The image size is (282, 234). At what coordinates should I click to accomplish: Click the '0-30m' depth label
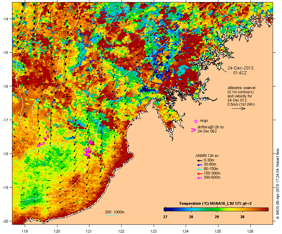coord(209,160)
